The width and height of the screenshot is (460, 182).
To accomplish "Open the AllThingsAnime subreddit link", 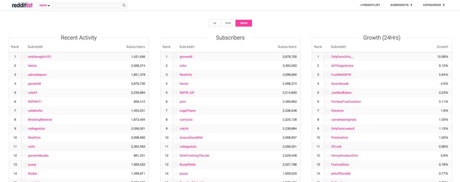I will tap(342, 66).
